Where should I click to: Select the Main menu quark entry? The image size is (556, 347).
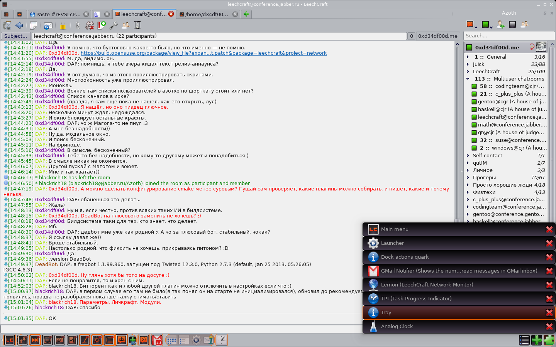pos(459,229)
